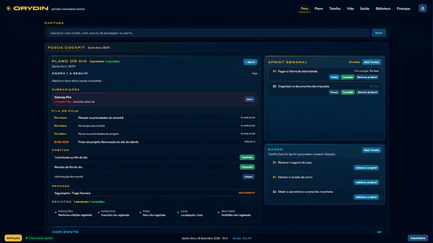This screenshot has width=433, height=243.
Task: Click Abrir Tarefas in Sprint Semanal
Action: [371, 62]
